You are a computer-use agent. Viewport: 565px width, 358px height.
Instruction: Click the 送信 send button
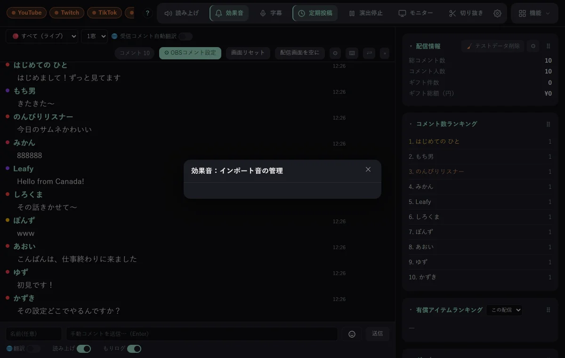coord(378,334)
